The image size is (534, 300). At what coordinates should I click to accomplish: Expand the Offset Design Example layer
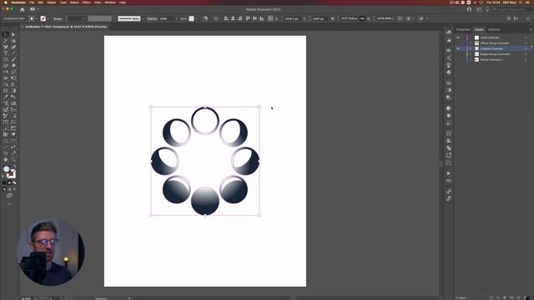click(471, 43)
